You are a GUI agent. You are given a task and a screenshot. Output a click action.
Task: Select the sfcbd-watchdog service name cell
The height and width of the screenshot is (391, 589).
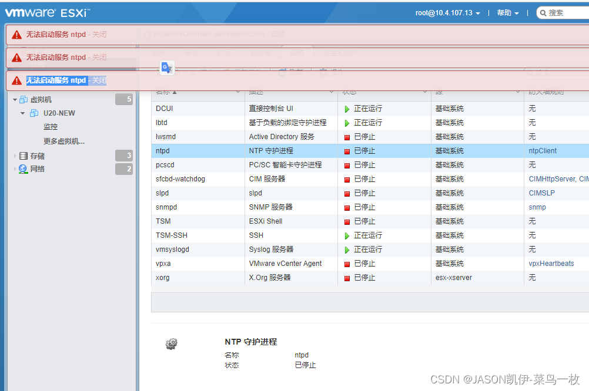point(198,179)
